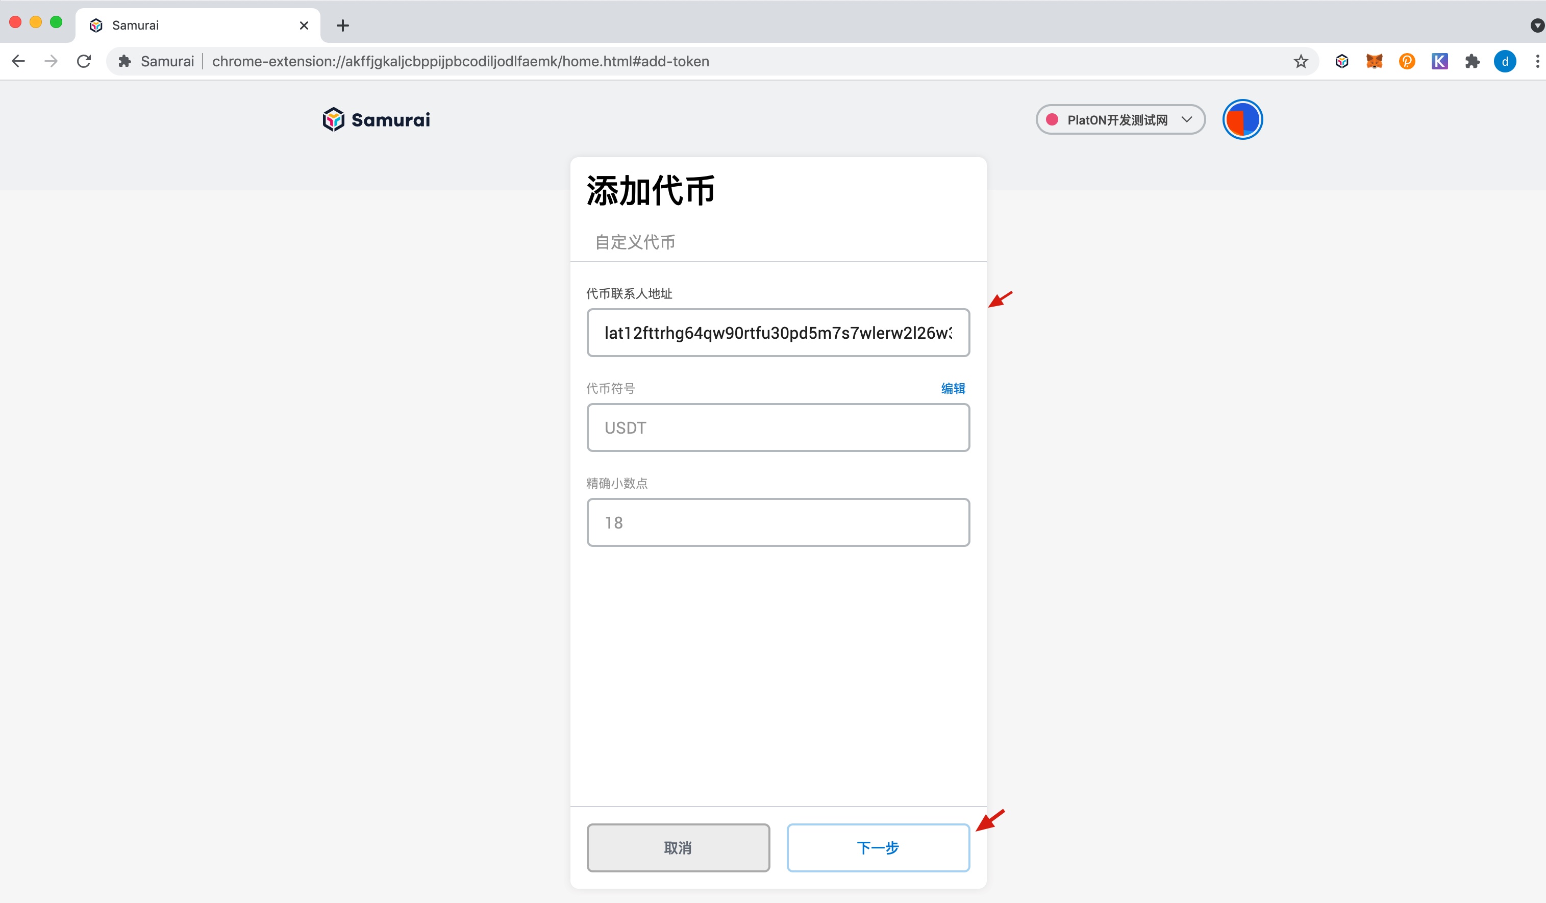Screen dimensions: 1546x903
Task: Open the purple K extension icon
Action: click(x=1439, y=61)
